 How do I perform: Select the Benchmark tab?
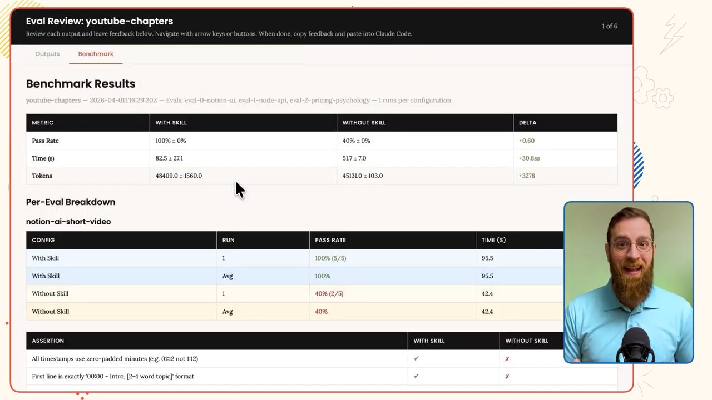96,54
